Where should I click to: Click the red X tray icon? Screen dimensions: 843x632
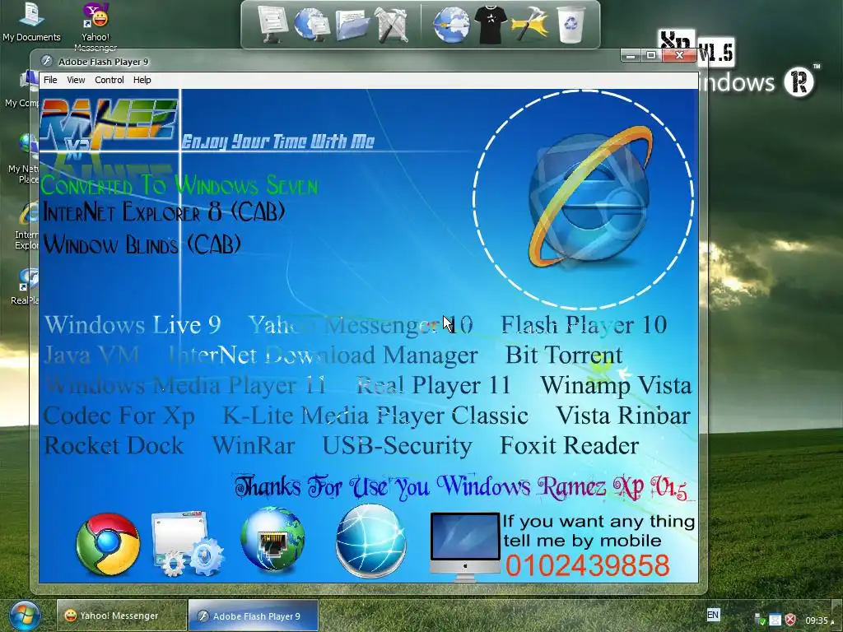pyautogui.click(x=791, y=620)
